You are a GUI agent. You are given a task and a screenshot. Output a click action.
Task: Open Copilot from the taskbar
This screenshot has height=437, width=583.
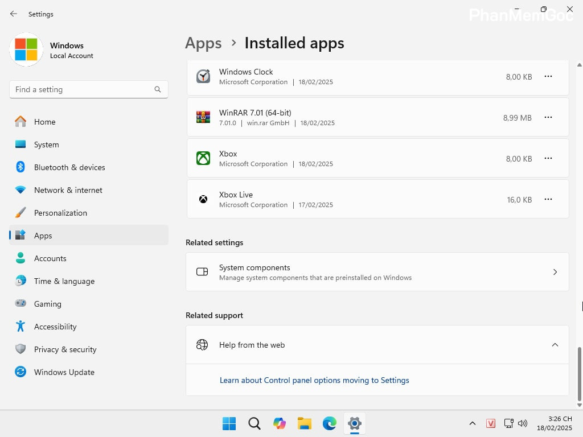pos(280,423)
